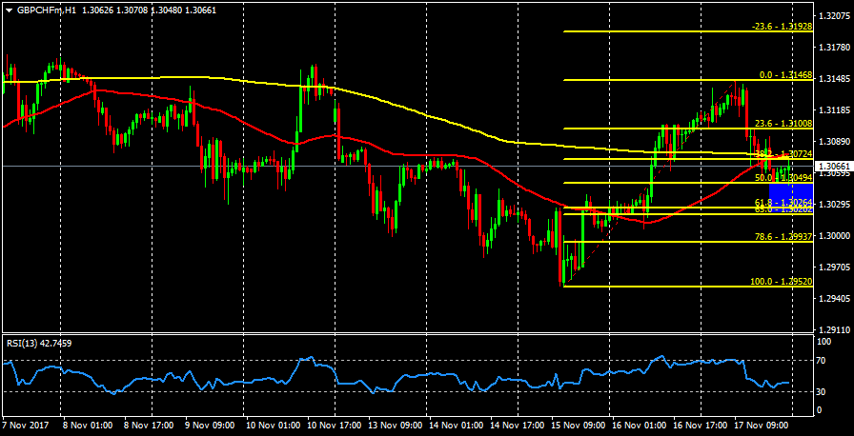Click the 78.6 Fibonacci retracement label

(783, 236)
